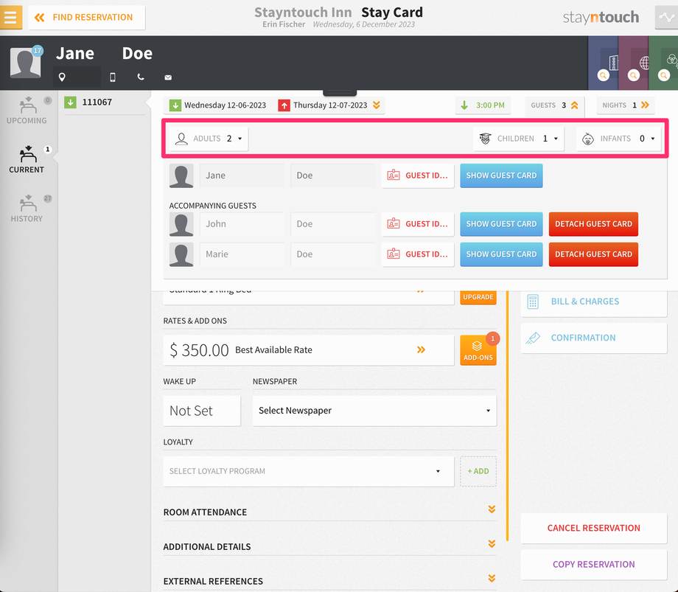
Task: Open the Select Loyalty Program dropdown
Action: [x=309, y=471]
